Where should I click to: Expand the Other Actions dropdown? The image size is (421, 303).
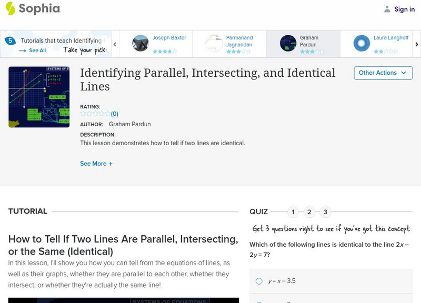383,73
